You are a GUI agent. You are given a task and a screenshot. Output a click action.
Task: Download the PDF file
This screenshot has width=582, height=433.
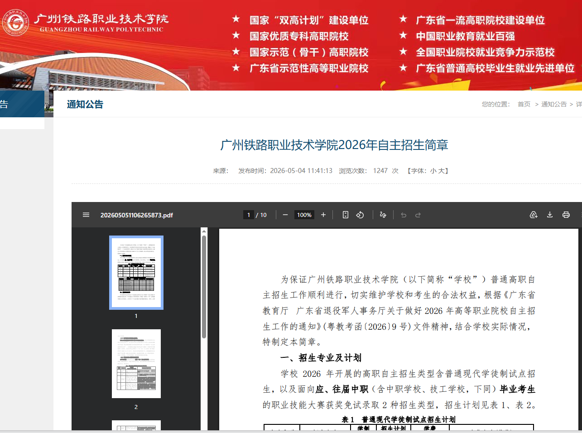[x=550, y=215]
